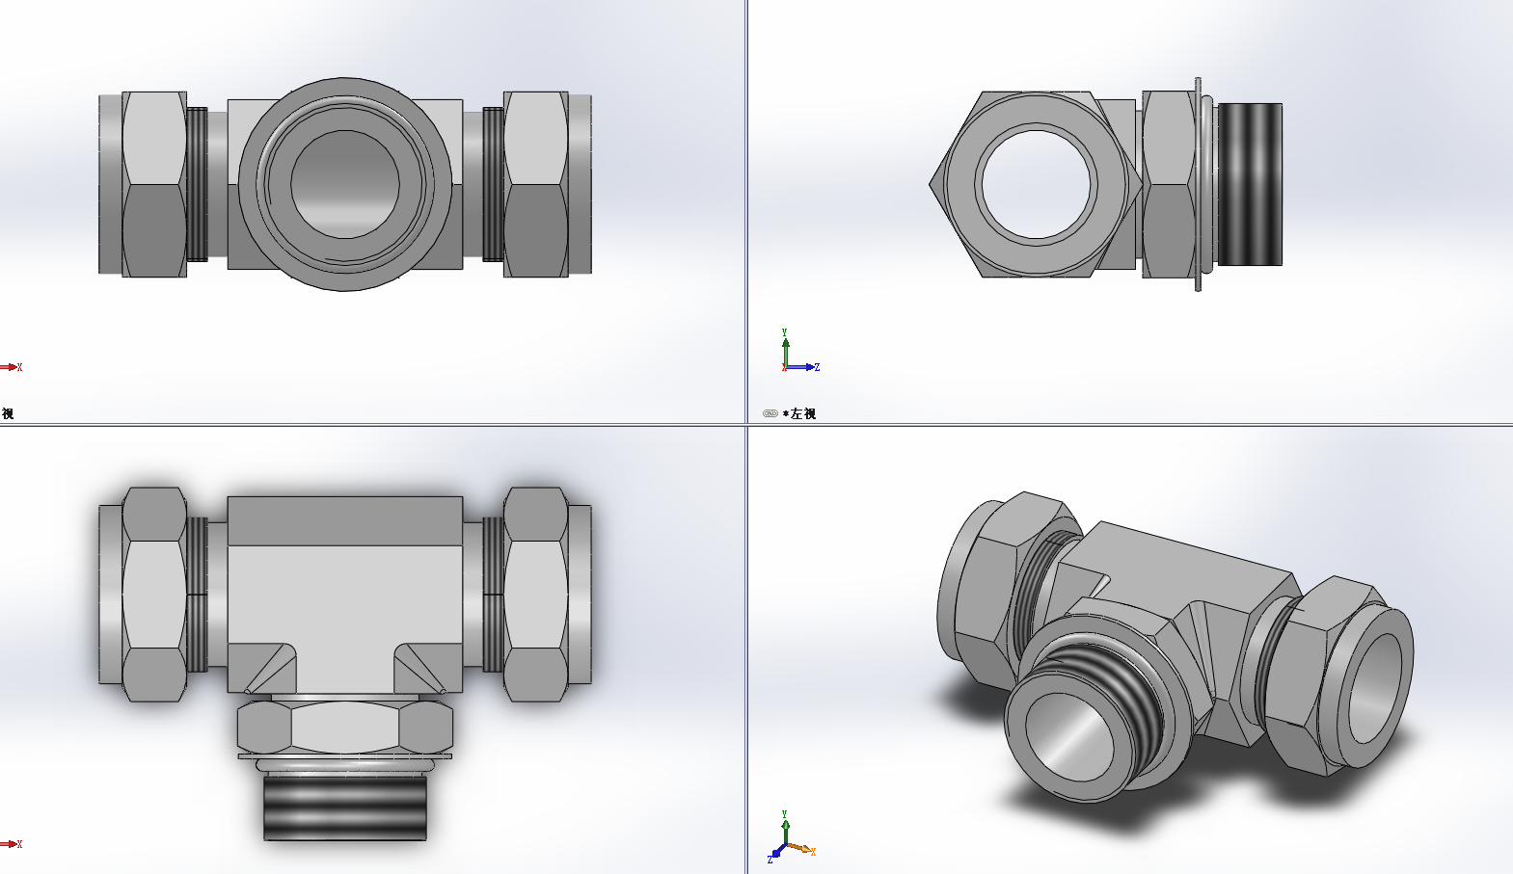Viewport: 1513px width, 874px height.
Task: Click the *左视 view label
Action: pyautogui.click(x=799, y=413)
